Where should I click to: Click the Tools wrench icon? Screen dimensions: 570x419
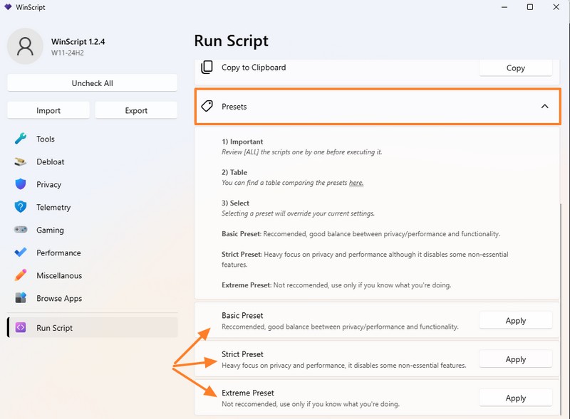coord(21,139)
